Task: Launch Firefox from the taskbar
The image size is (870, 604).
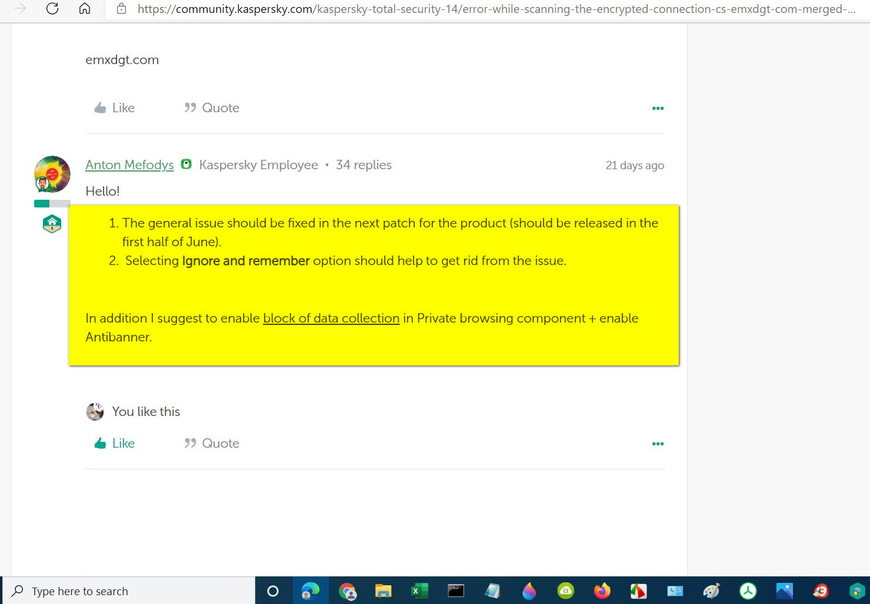Action: 602,591
